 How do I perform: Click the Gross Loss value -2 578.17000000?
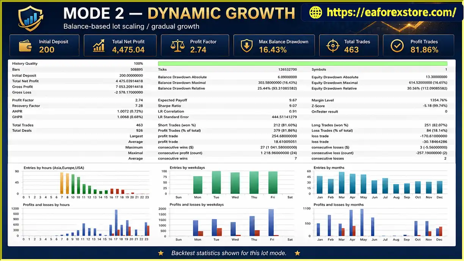click(x=128, y=92)
